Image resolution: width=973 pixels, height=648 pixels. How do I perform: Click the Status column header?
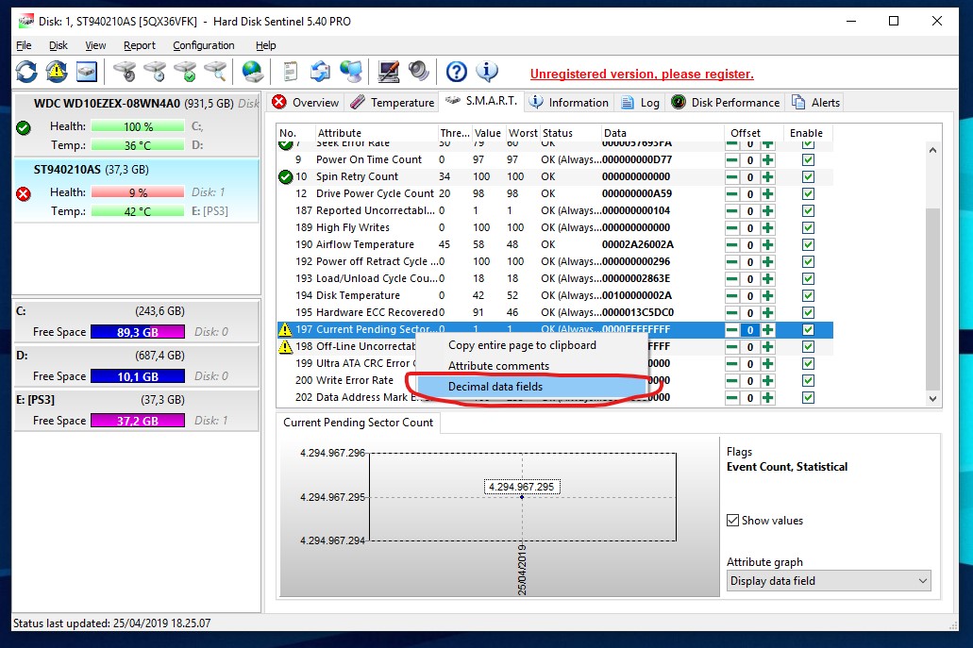pos(570,133)
